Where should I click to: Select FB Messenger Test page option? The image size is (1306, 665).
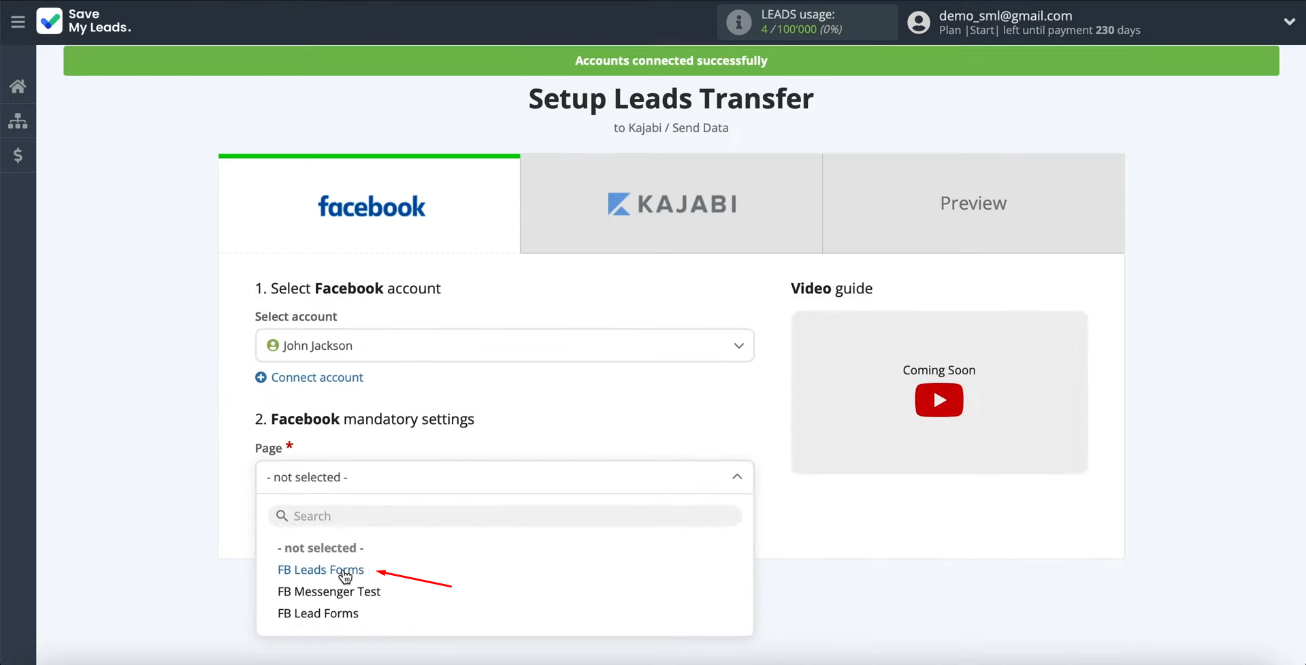point(329,591)
